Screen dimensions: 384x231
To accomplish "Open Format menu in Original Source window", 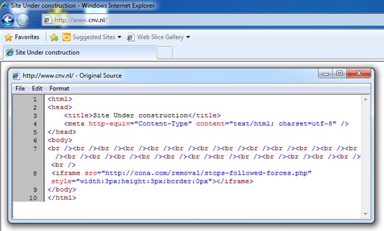I will (59, 89).
